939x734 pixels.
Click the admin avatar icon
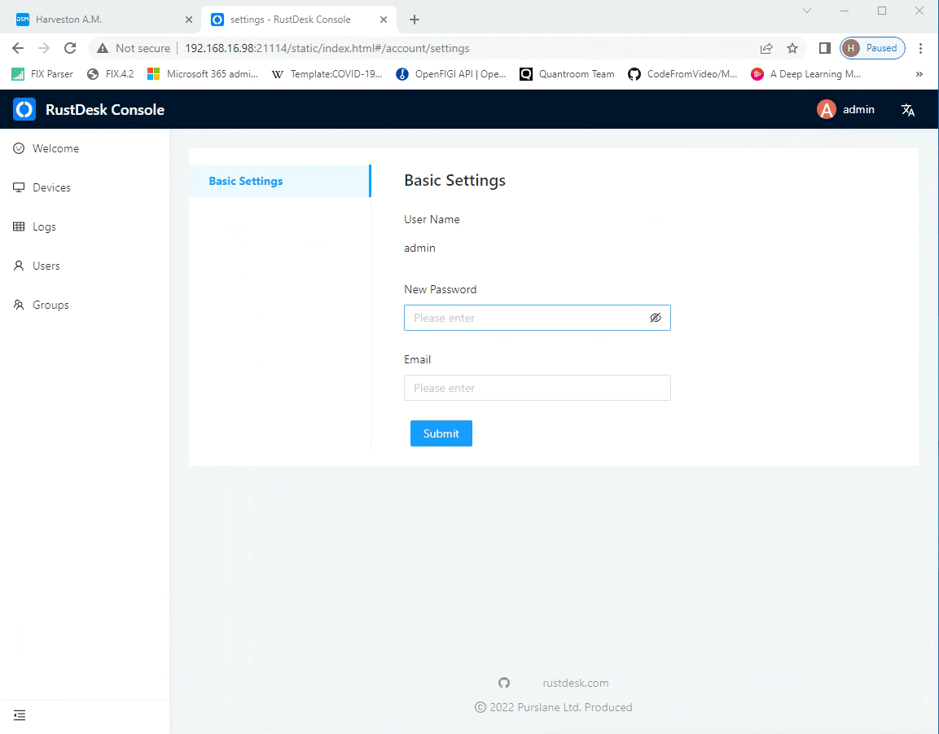pyautogui.click(x=827, y=110)
